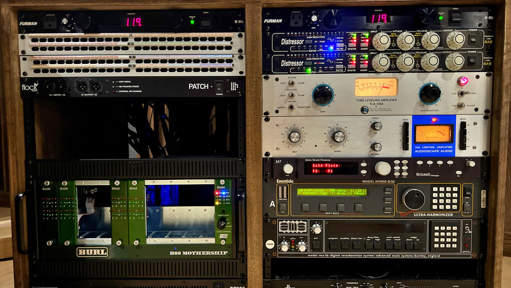Select the Off meter button on the 76A
This screenshot has width=511, height=288.
click(463, 146)
